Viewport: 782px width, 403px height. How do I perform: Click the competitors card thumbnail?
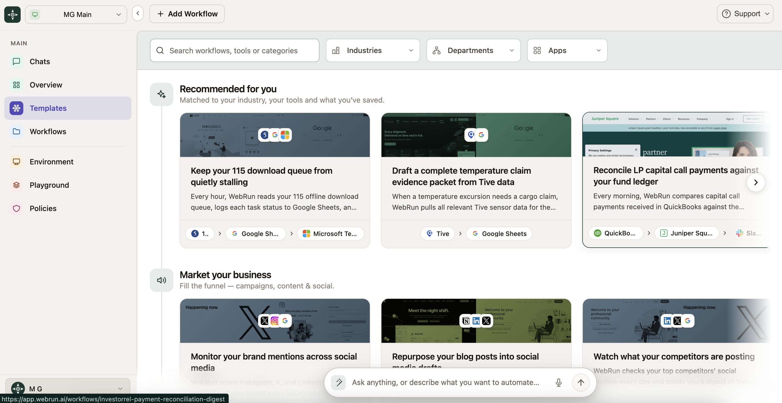(x=676, y=321)
